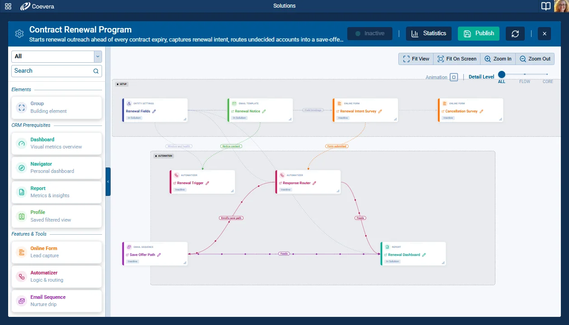Click resize handle on Renewal Dashboard node

[x=443, y=263]
